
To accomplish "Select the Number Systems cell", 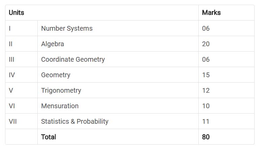I will (x=67, y=28).
